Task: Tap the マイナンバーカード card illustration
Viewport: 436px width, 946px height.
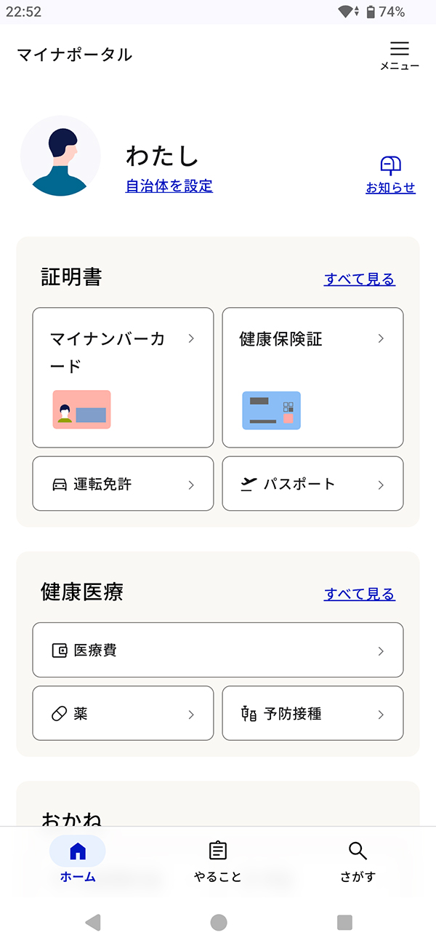Action: (81, 410)
